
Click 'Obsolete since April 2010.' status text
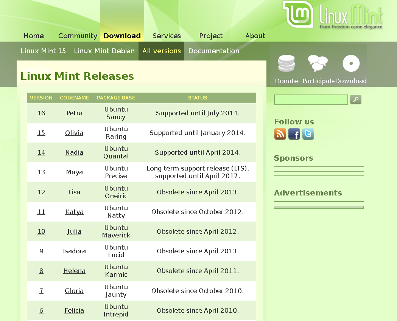[x=198, y=311]
